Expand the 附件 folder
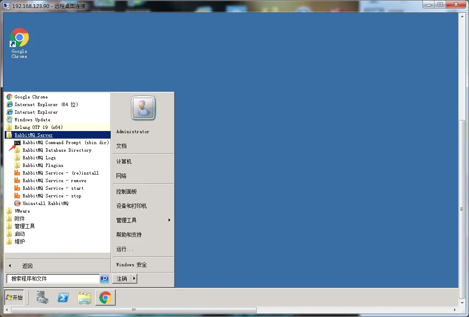Screen dimensions: 469x317 pos(58,219)
